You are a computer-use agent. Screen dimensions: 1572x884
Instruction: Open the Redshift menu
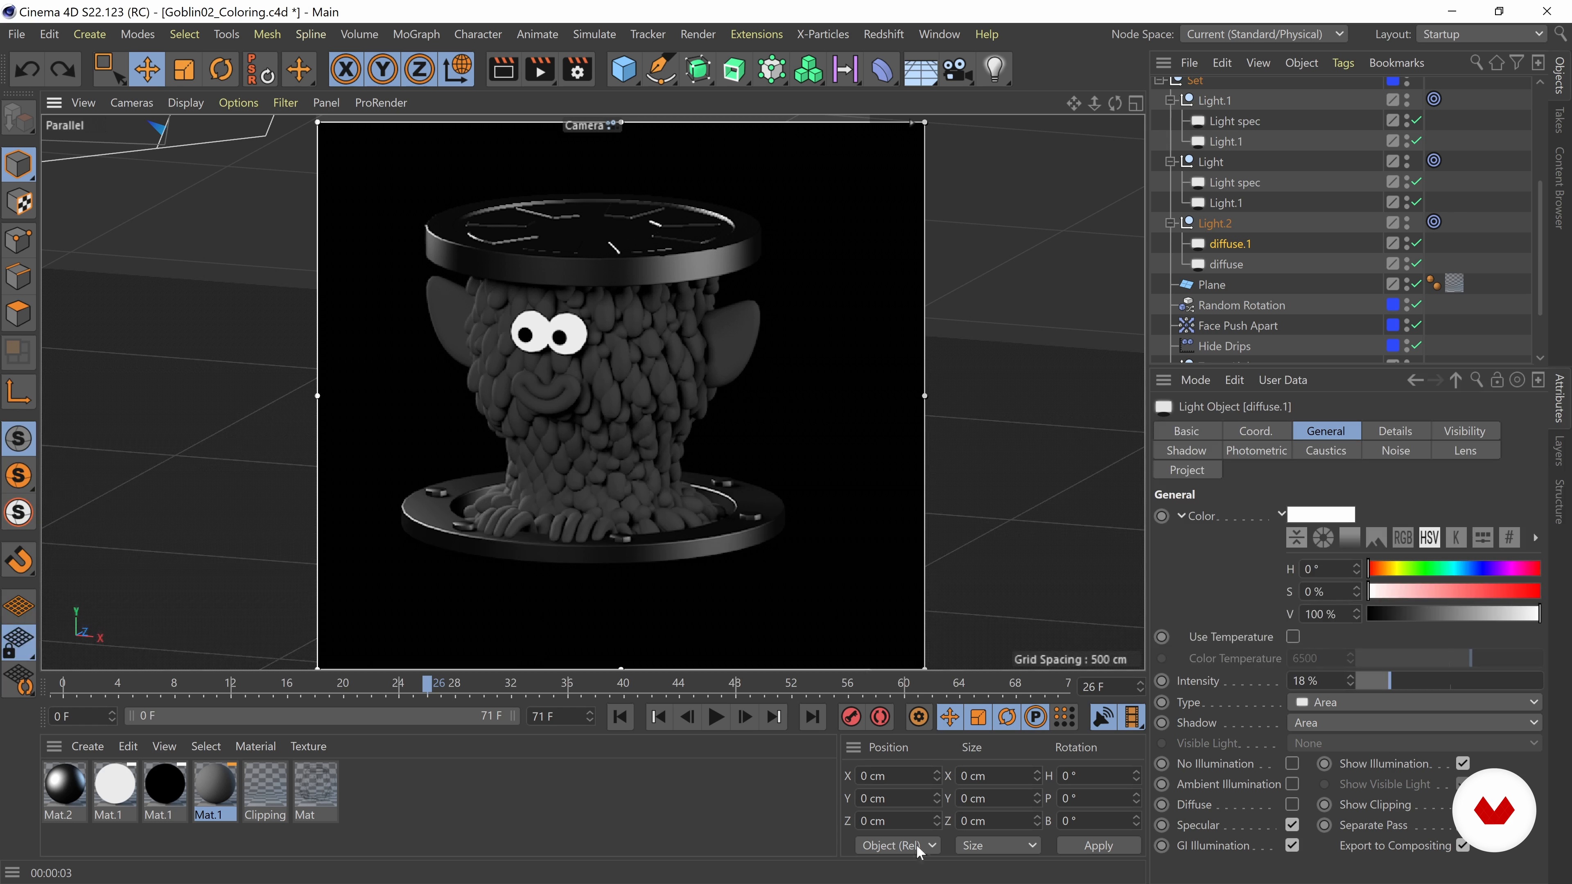click(884, 34)
